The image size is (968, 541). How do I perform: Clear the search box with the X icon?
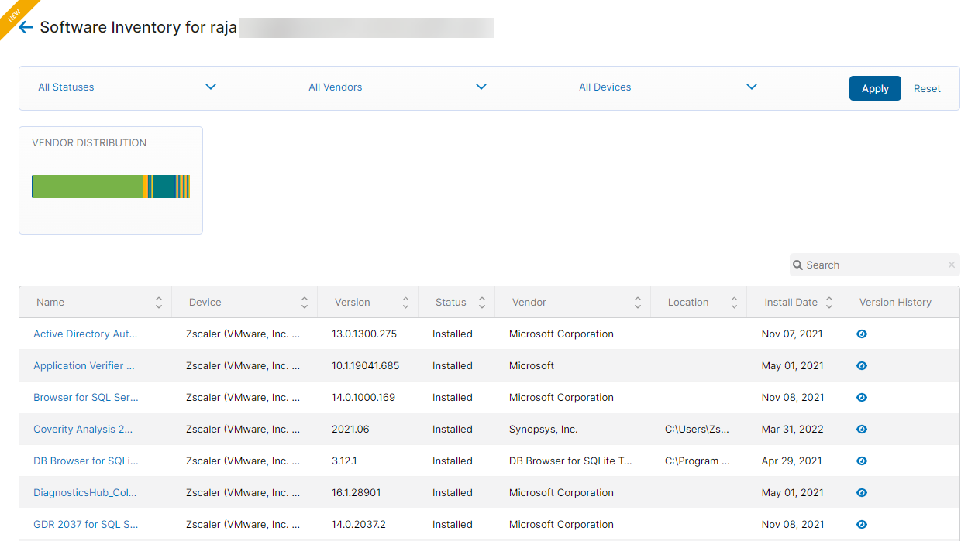click(x=951, y=265)
